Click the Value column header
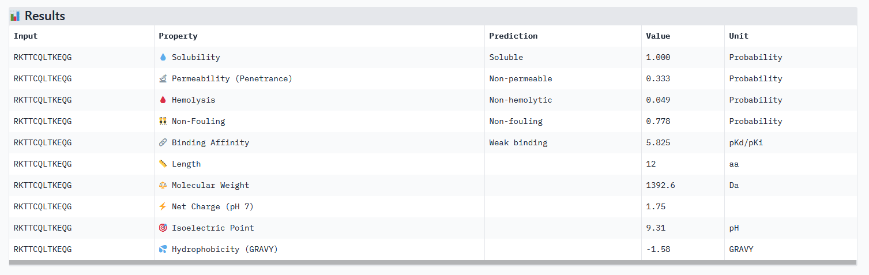Image resolution: width=869 pixels, height=275 pixels. 658,36
